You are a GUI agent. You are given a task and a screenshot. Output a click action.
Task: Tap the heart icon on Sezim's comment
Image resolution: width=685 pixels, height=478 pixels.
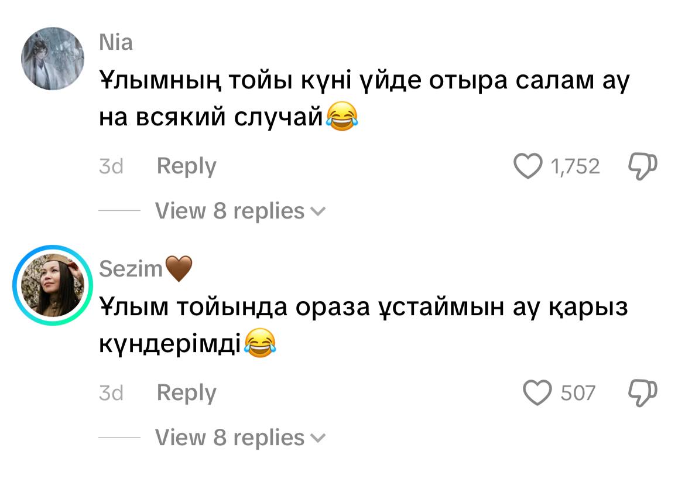[537, 393]
